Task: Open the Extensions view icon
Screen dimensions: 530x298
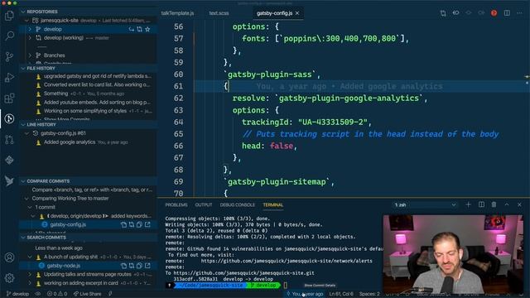Action: point(9,99)
